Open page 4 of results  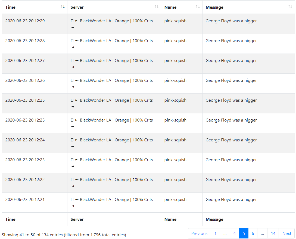(235, 233)
